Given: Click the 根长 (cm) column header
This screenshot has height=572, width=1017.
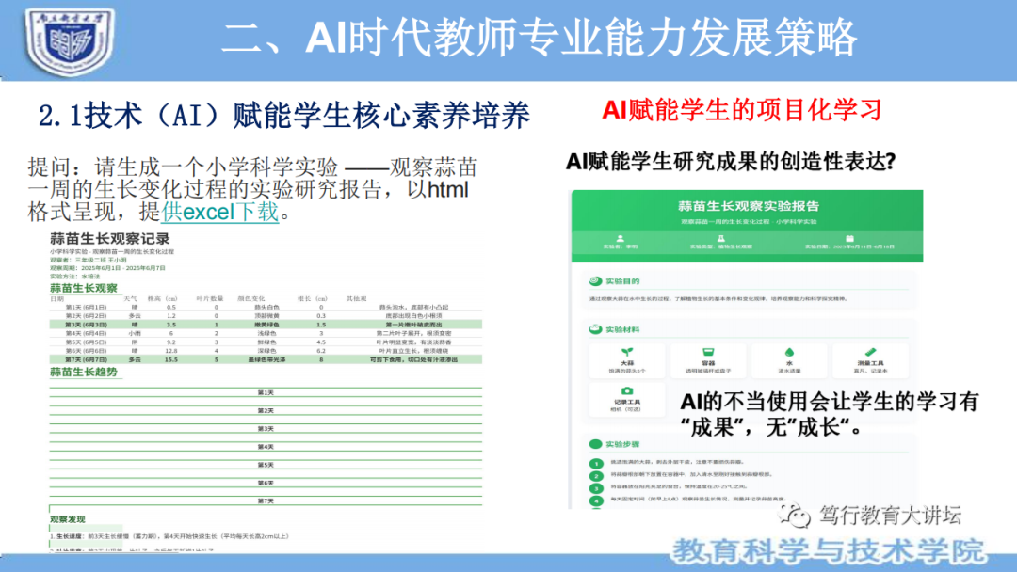Looking at the screenshot, I should tap(313, 298).
